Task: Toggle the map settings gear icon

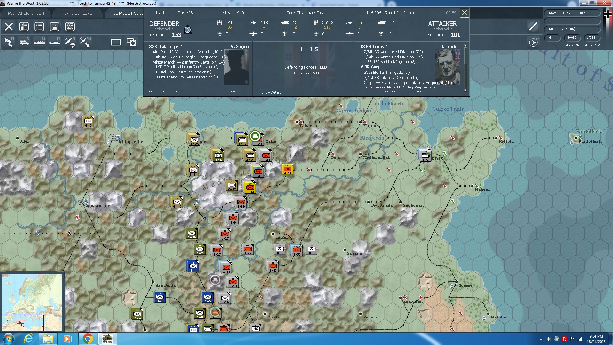Action: 131,42
